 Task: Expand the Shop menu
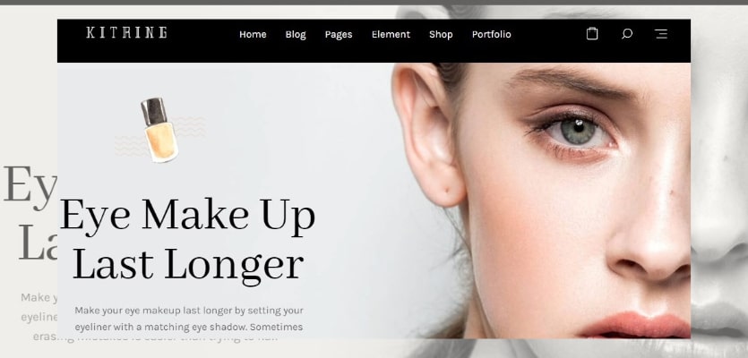[441, 35]
